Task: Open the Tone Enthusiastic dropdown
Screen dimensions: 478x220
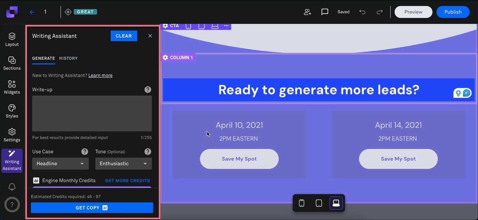Action: 123,164
